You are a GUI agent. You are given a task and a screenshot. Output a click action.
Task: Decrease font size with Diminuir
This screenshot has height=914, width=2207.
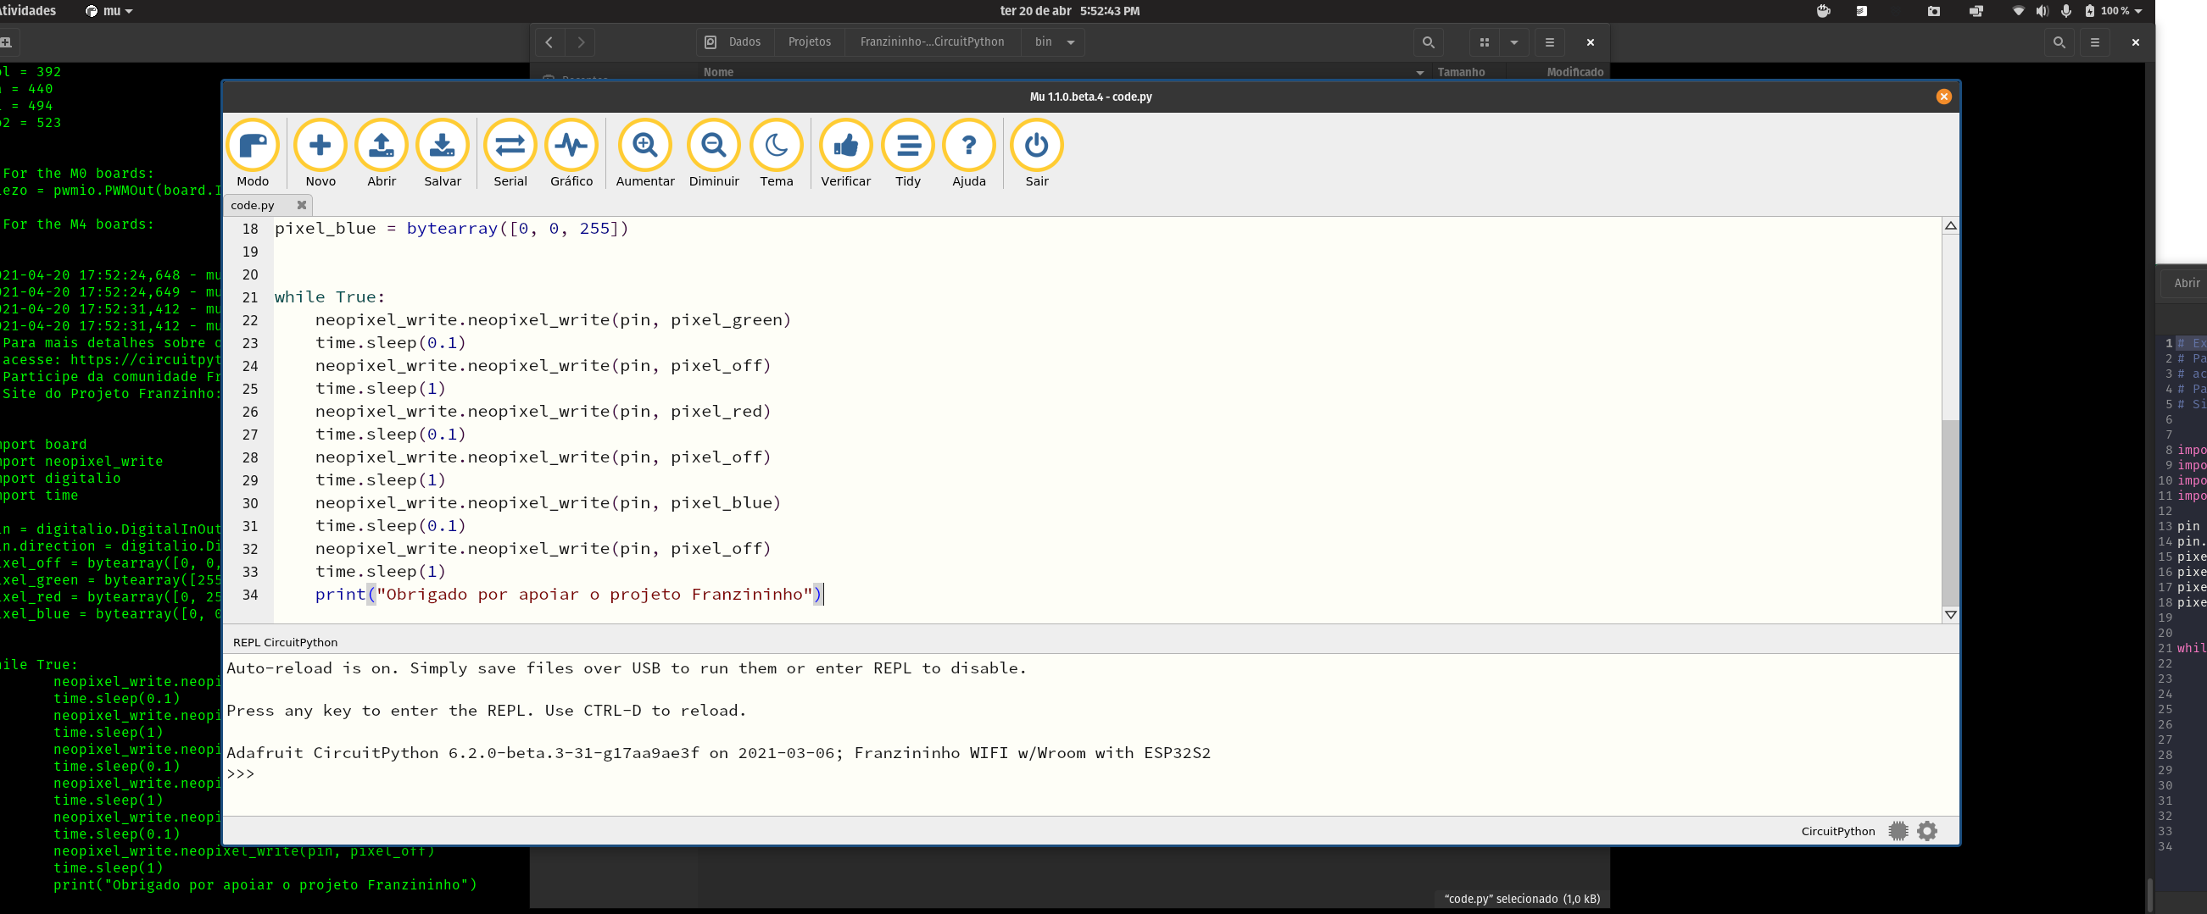(714, 153)
